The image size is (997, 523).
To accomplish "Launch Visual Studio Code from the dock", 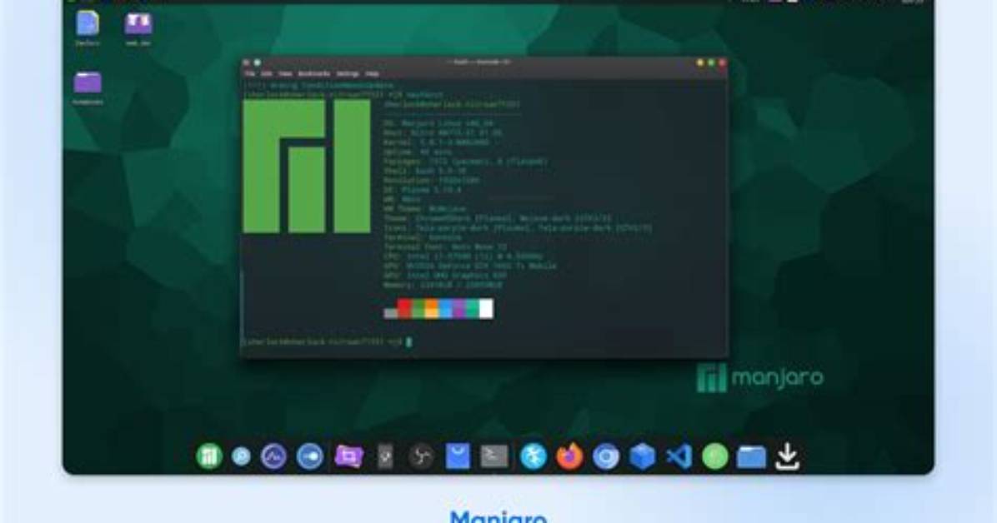I will [x=679, y=456].
